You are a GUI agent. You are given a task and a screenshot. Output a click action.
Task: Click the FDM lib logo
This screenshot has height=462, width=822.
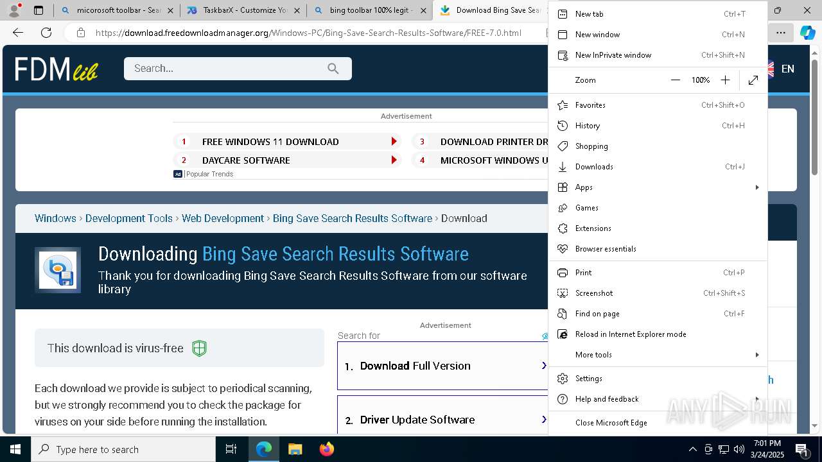tap(57, 69)
